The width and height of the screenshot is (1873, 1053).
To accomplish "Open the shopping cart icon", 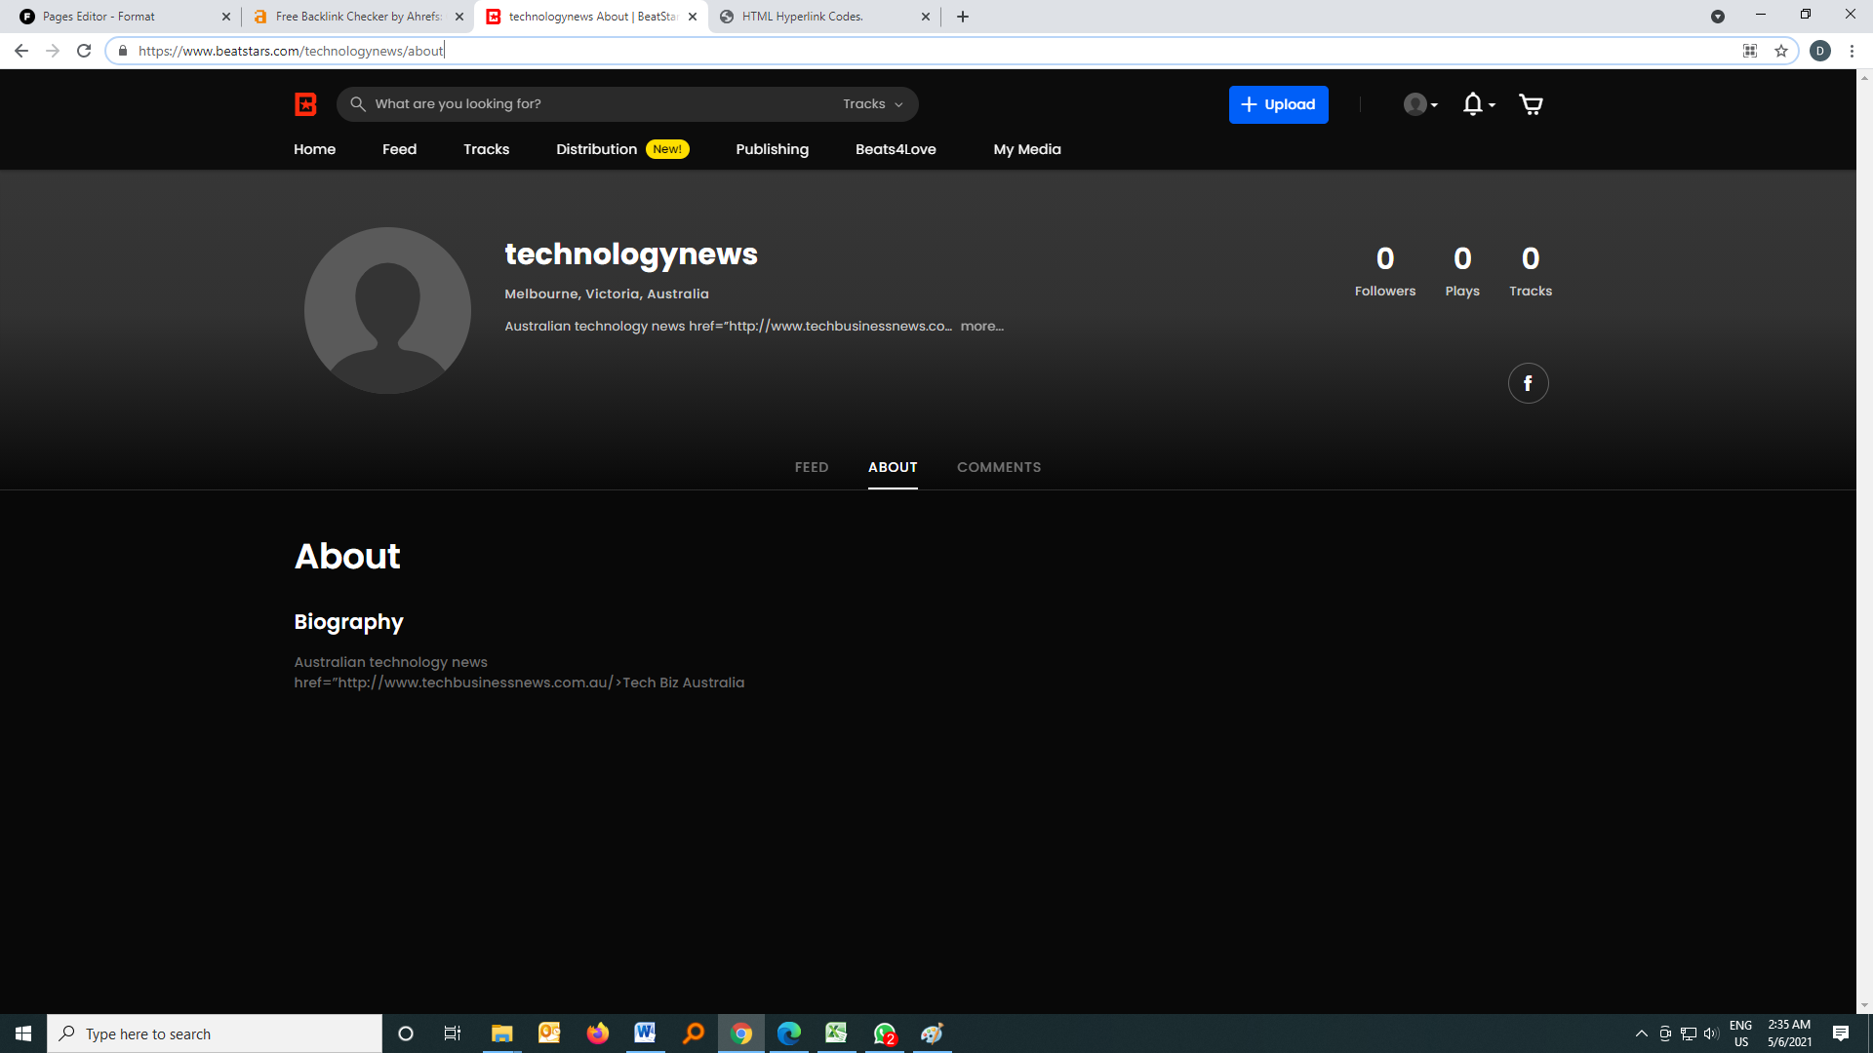I will click(x=1531, y=104).
